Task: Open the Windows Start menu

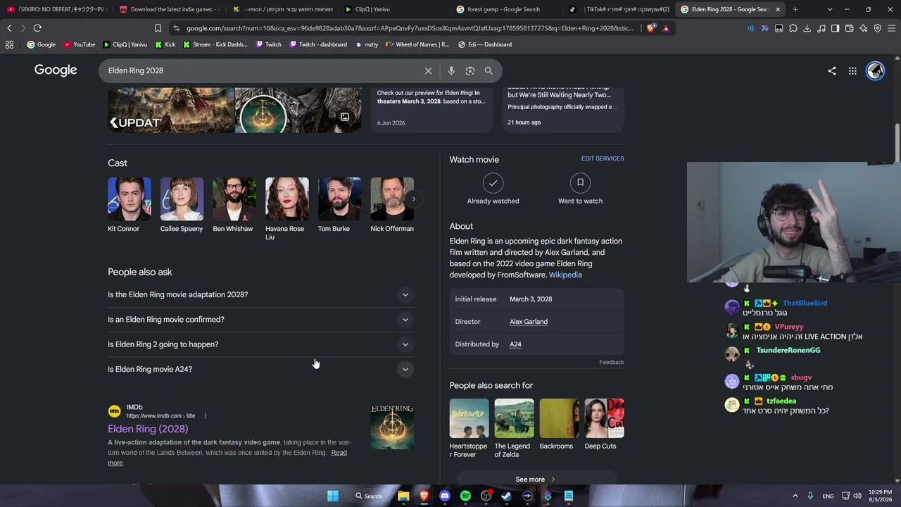Action: point(333,496)
